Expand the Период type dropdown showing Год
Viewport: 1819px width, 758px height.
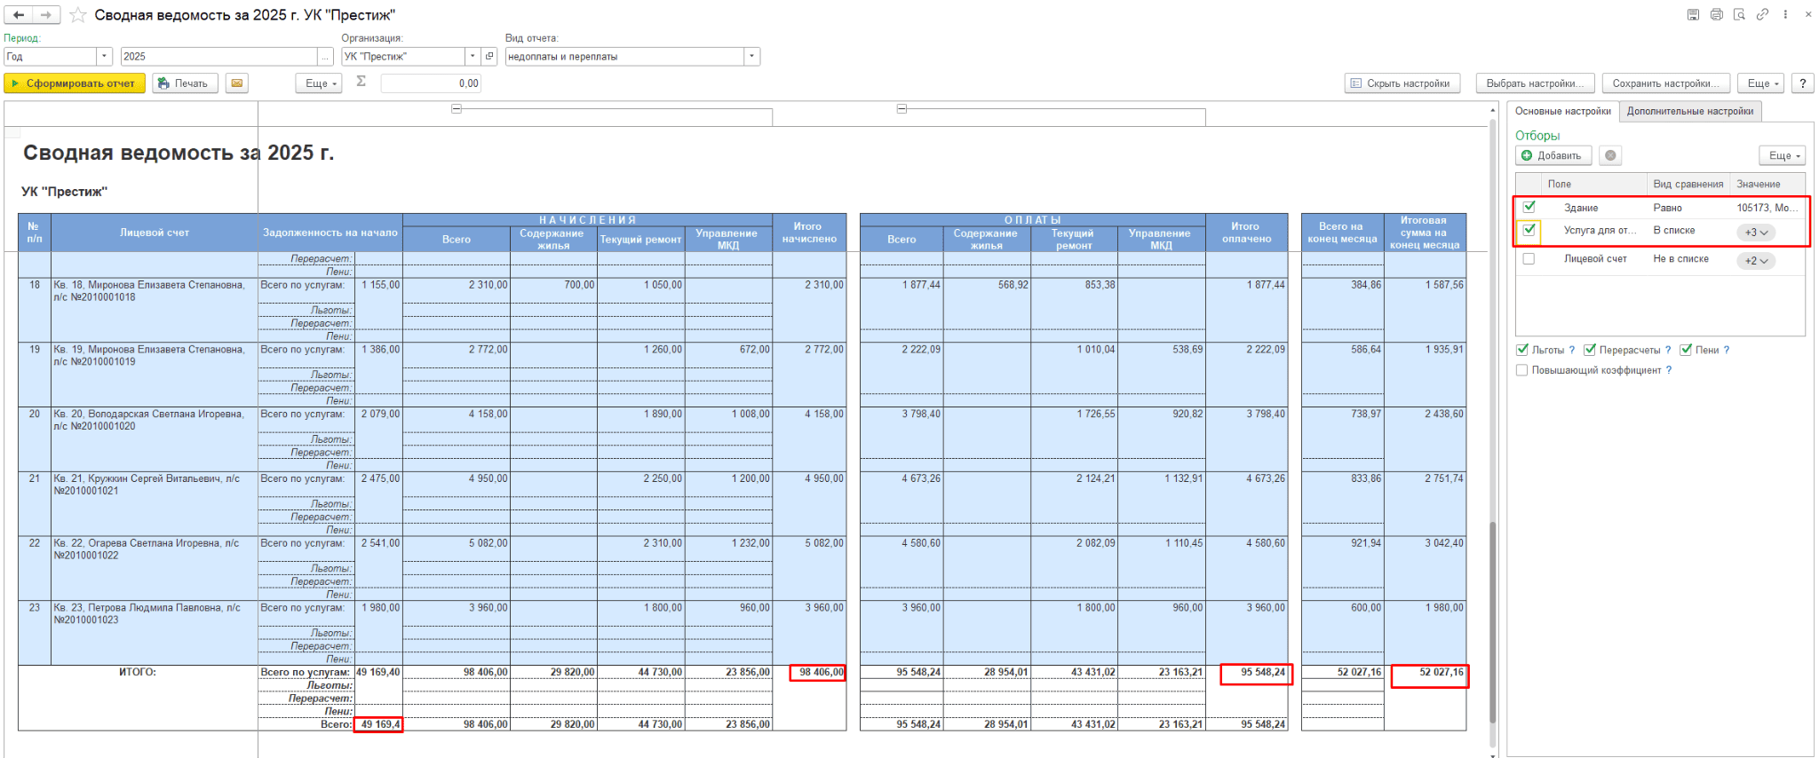104,57
